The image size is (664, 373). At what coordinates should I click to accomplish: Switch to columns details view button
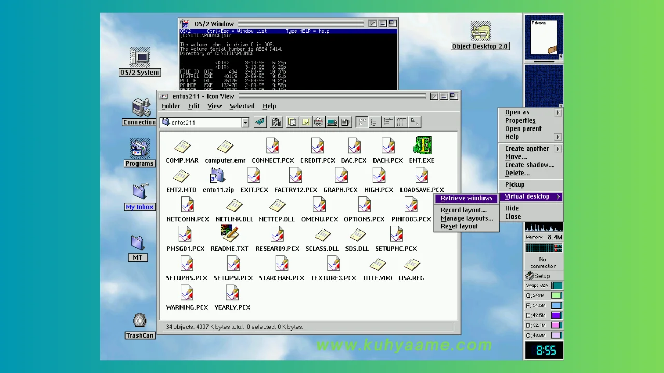coord(402,122)
